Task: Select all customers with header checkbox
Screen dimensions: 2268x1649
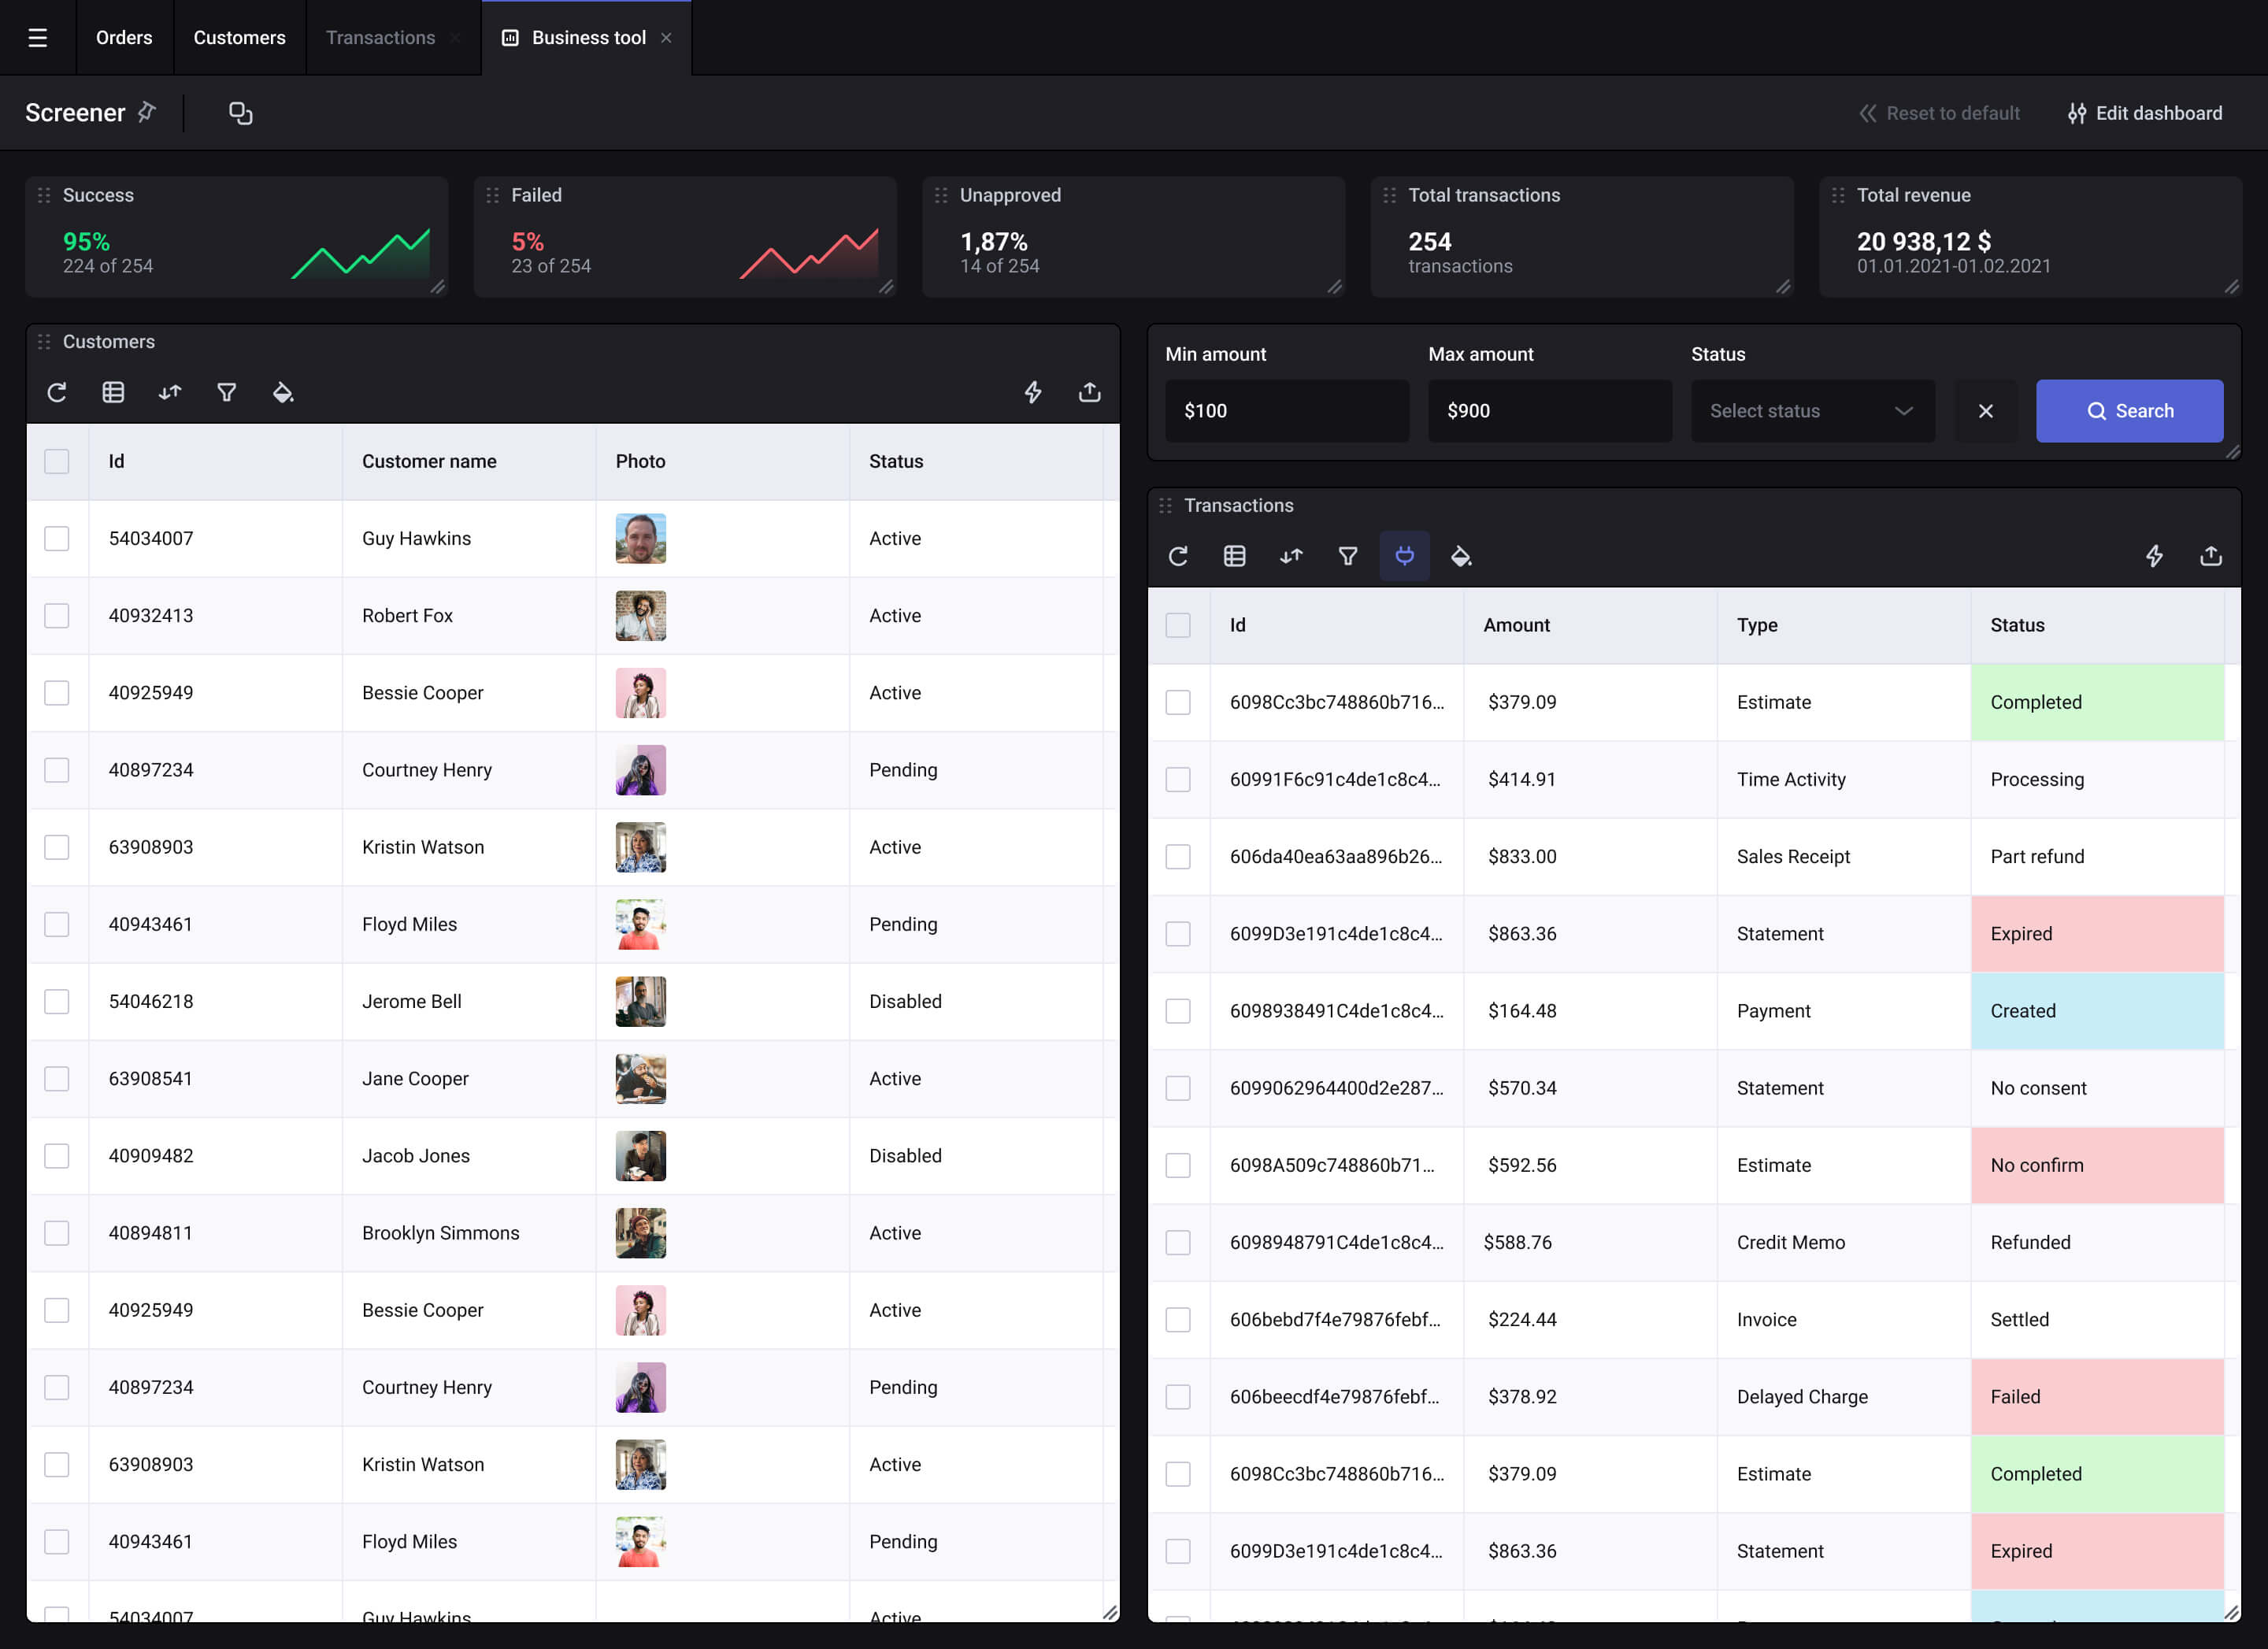Action: tap(57, 461)
